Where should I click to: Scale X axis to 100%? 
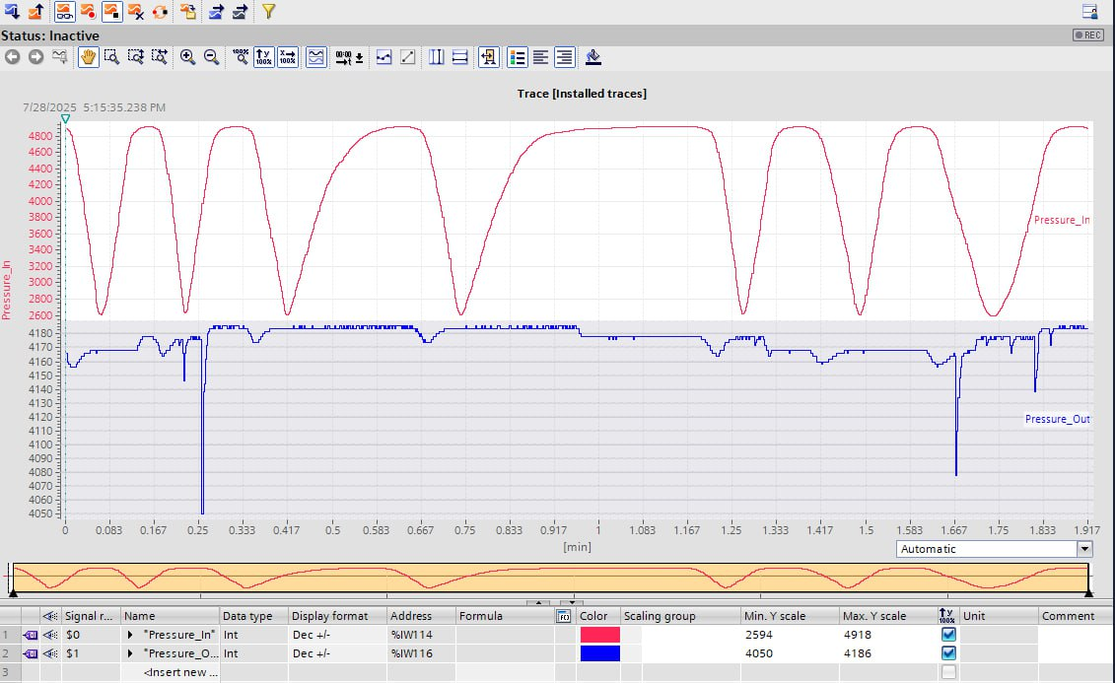pos(288,57)
